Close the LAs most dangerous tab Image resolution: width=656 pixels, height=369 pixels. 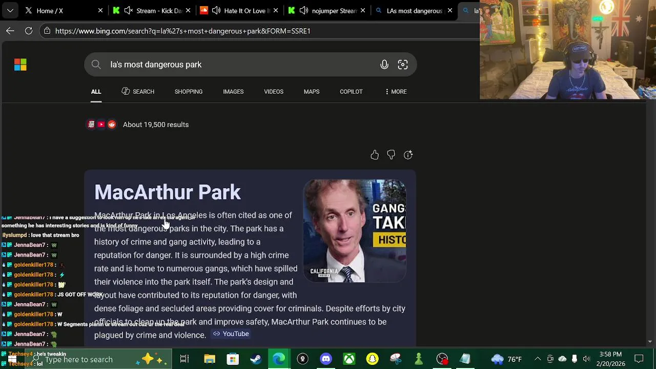point(450,10)
